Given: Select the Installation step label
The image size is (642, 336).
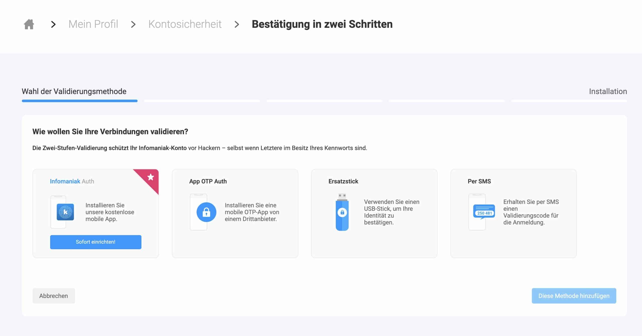Looking at the screenshot, I should [x=608, y=91].
